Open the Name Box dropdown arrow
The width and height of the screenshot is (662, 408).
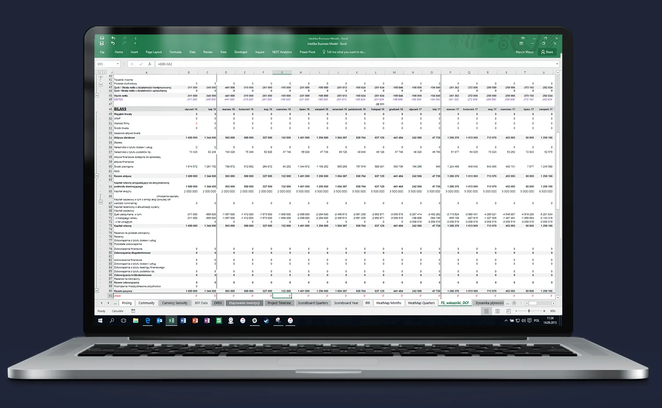tap(118, 64)
